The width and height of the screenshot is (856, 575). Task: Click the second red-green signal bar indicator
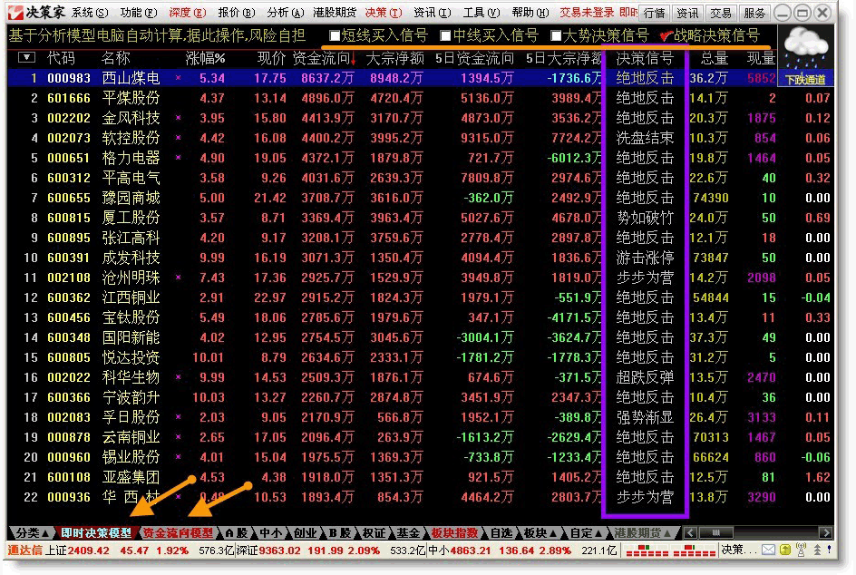694,551
